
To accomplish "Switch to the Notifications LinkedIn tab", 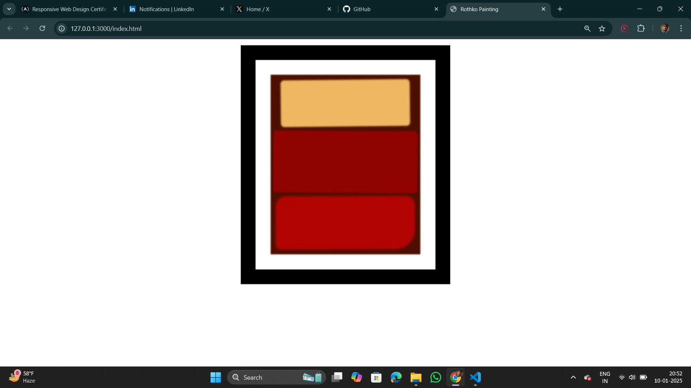I will pos(177,9).
